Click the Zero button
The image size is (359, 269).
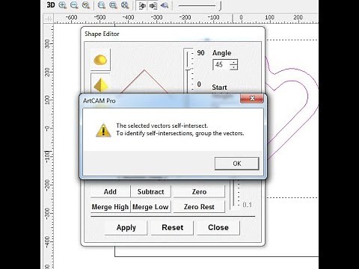(x=199, y=191)
